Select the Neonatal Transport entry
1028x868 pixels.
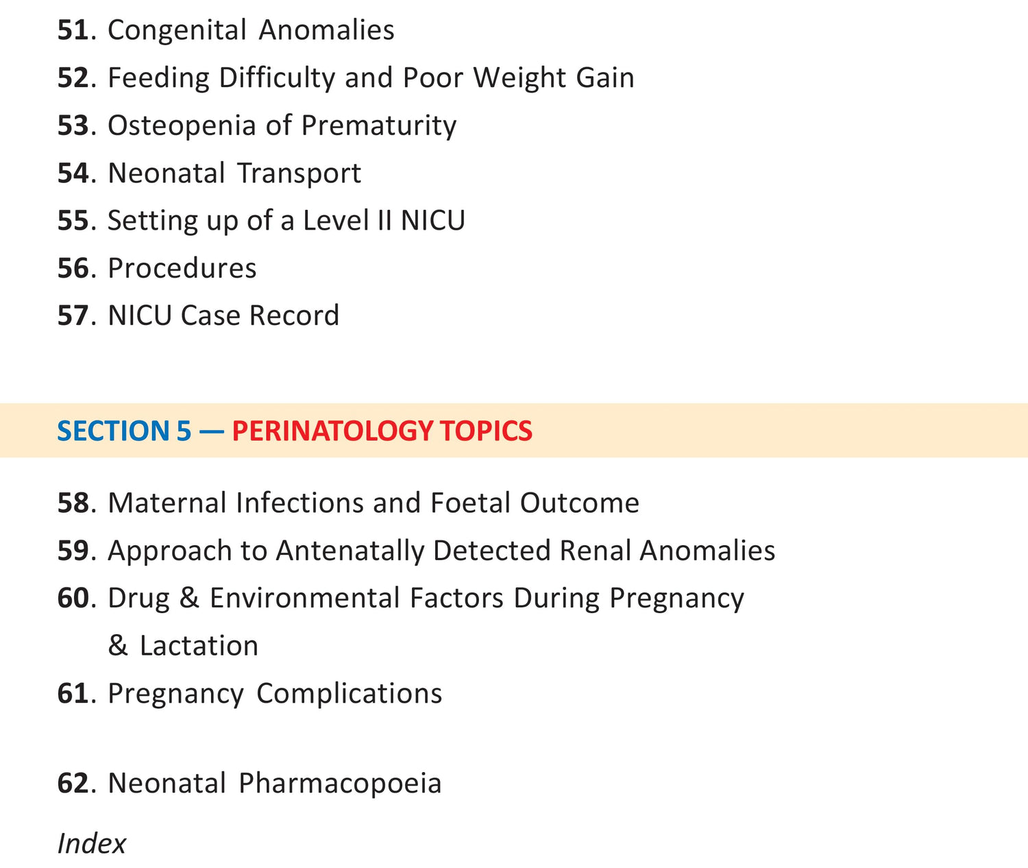pos(234,173)
